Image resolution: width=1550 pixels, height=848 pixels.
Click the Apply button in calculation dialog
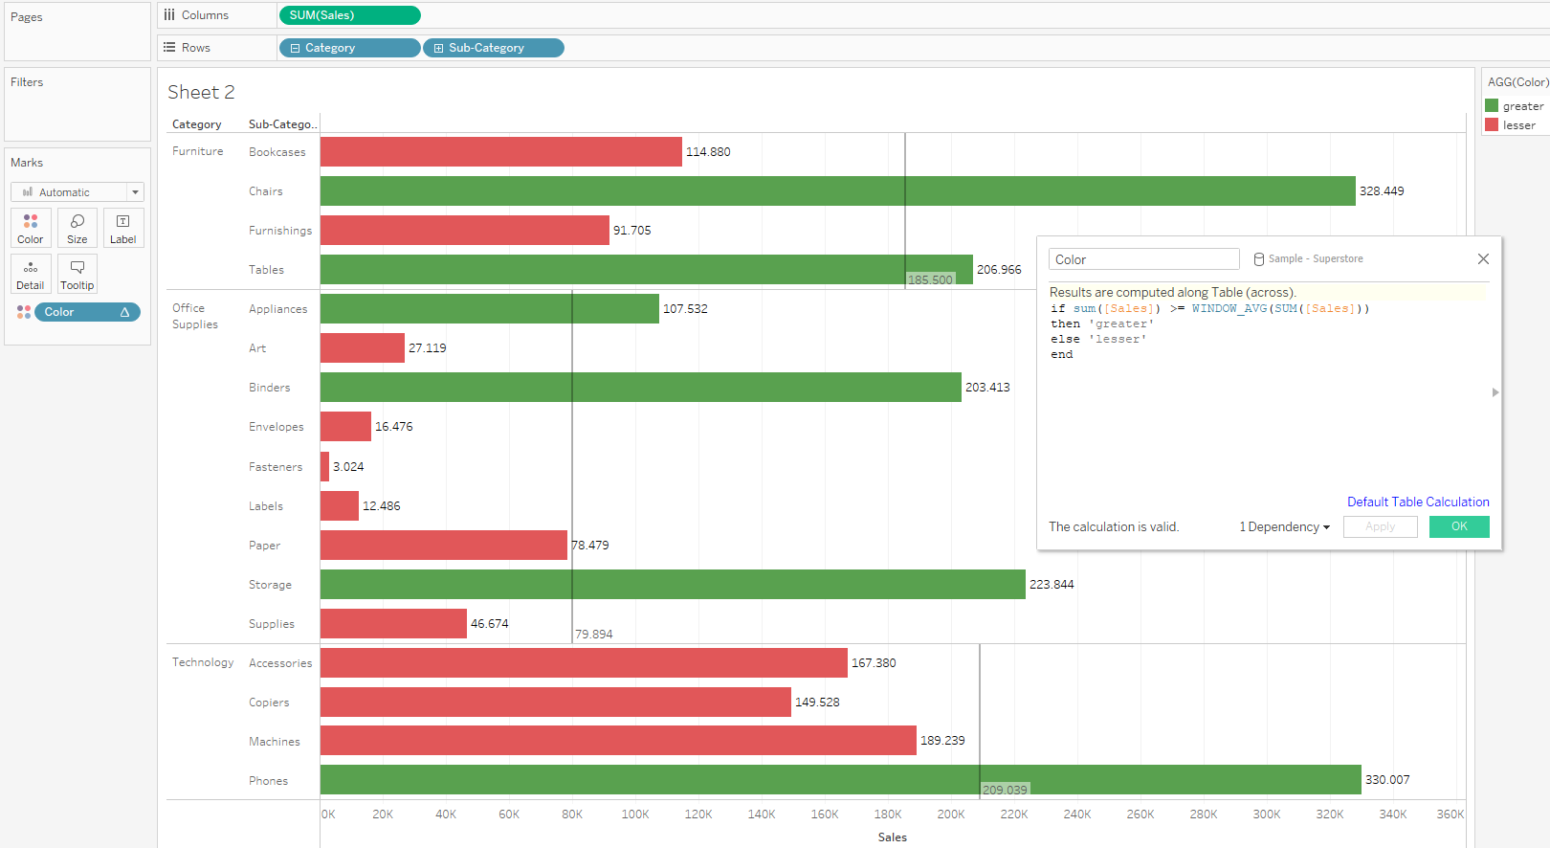pos(1380,526)
